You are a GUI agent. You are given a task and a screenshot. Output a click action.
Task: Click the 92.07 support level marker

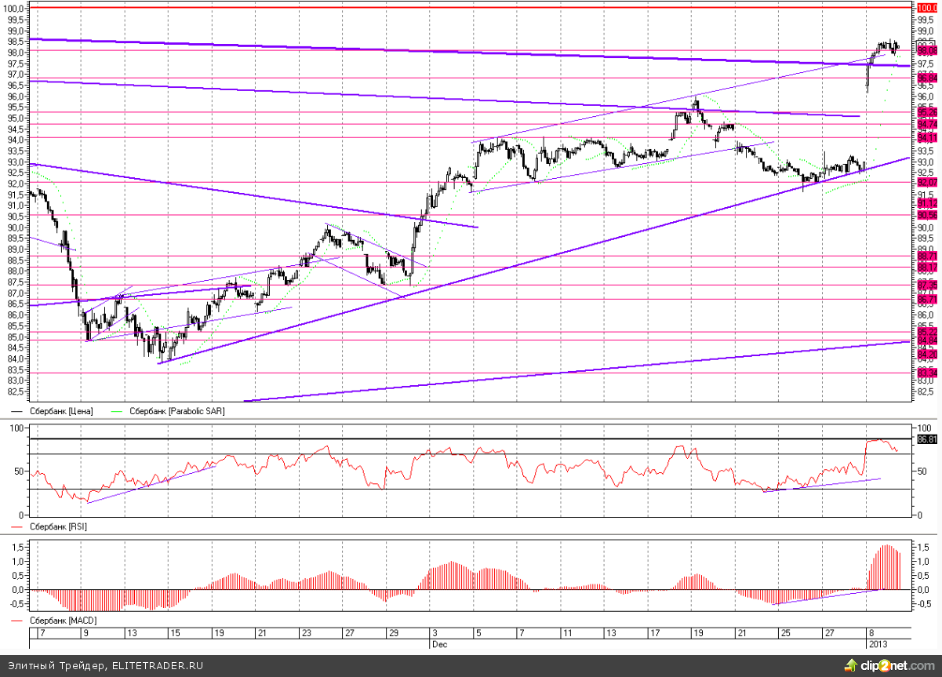point(927,182)
